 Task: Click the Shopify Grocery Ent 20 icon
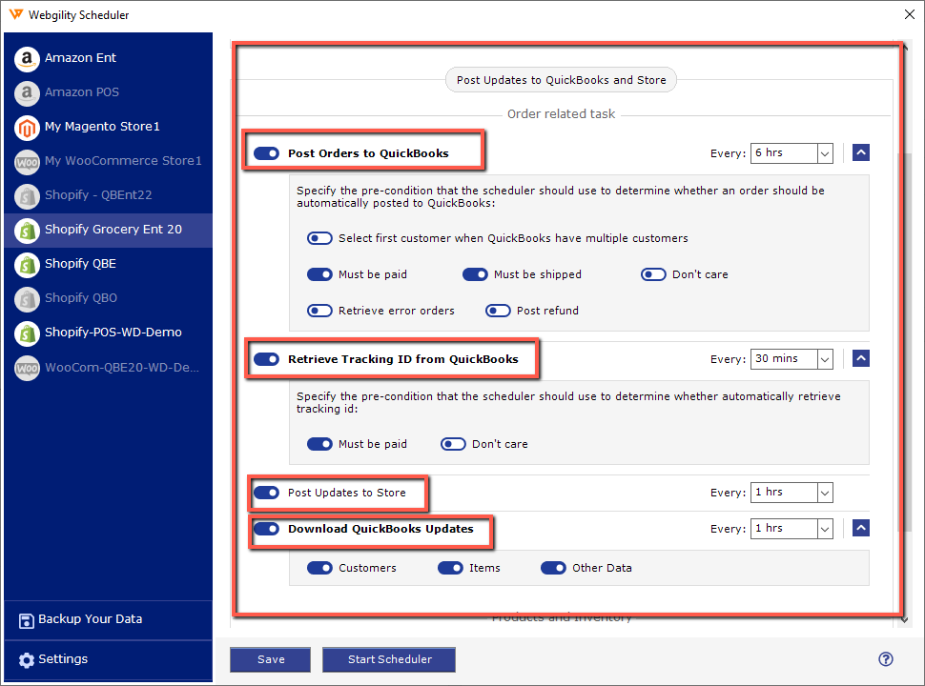click(x=27, y=230)
